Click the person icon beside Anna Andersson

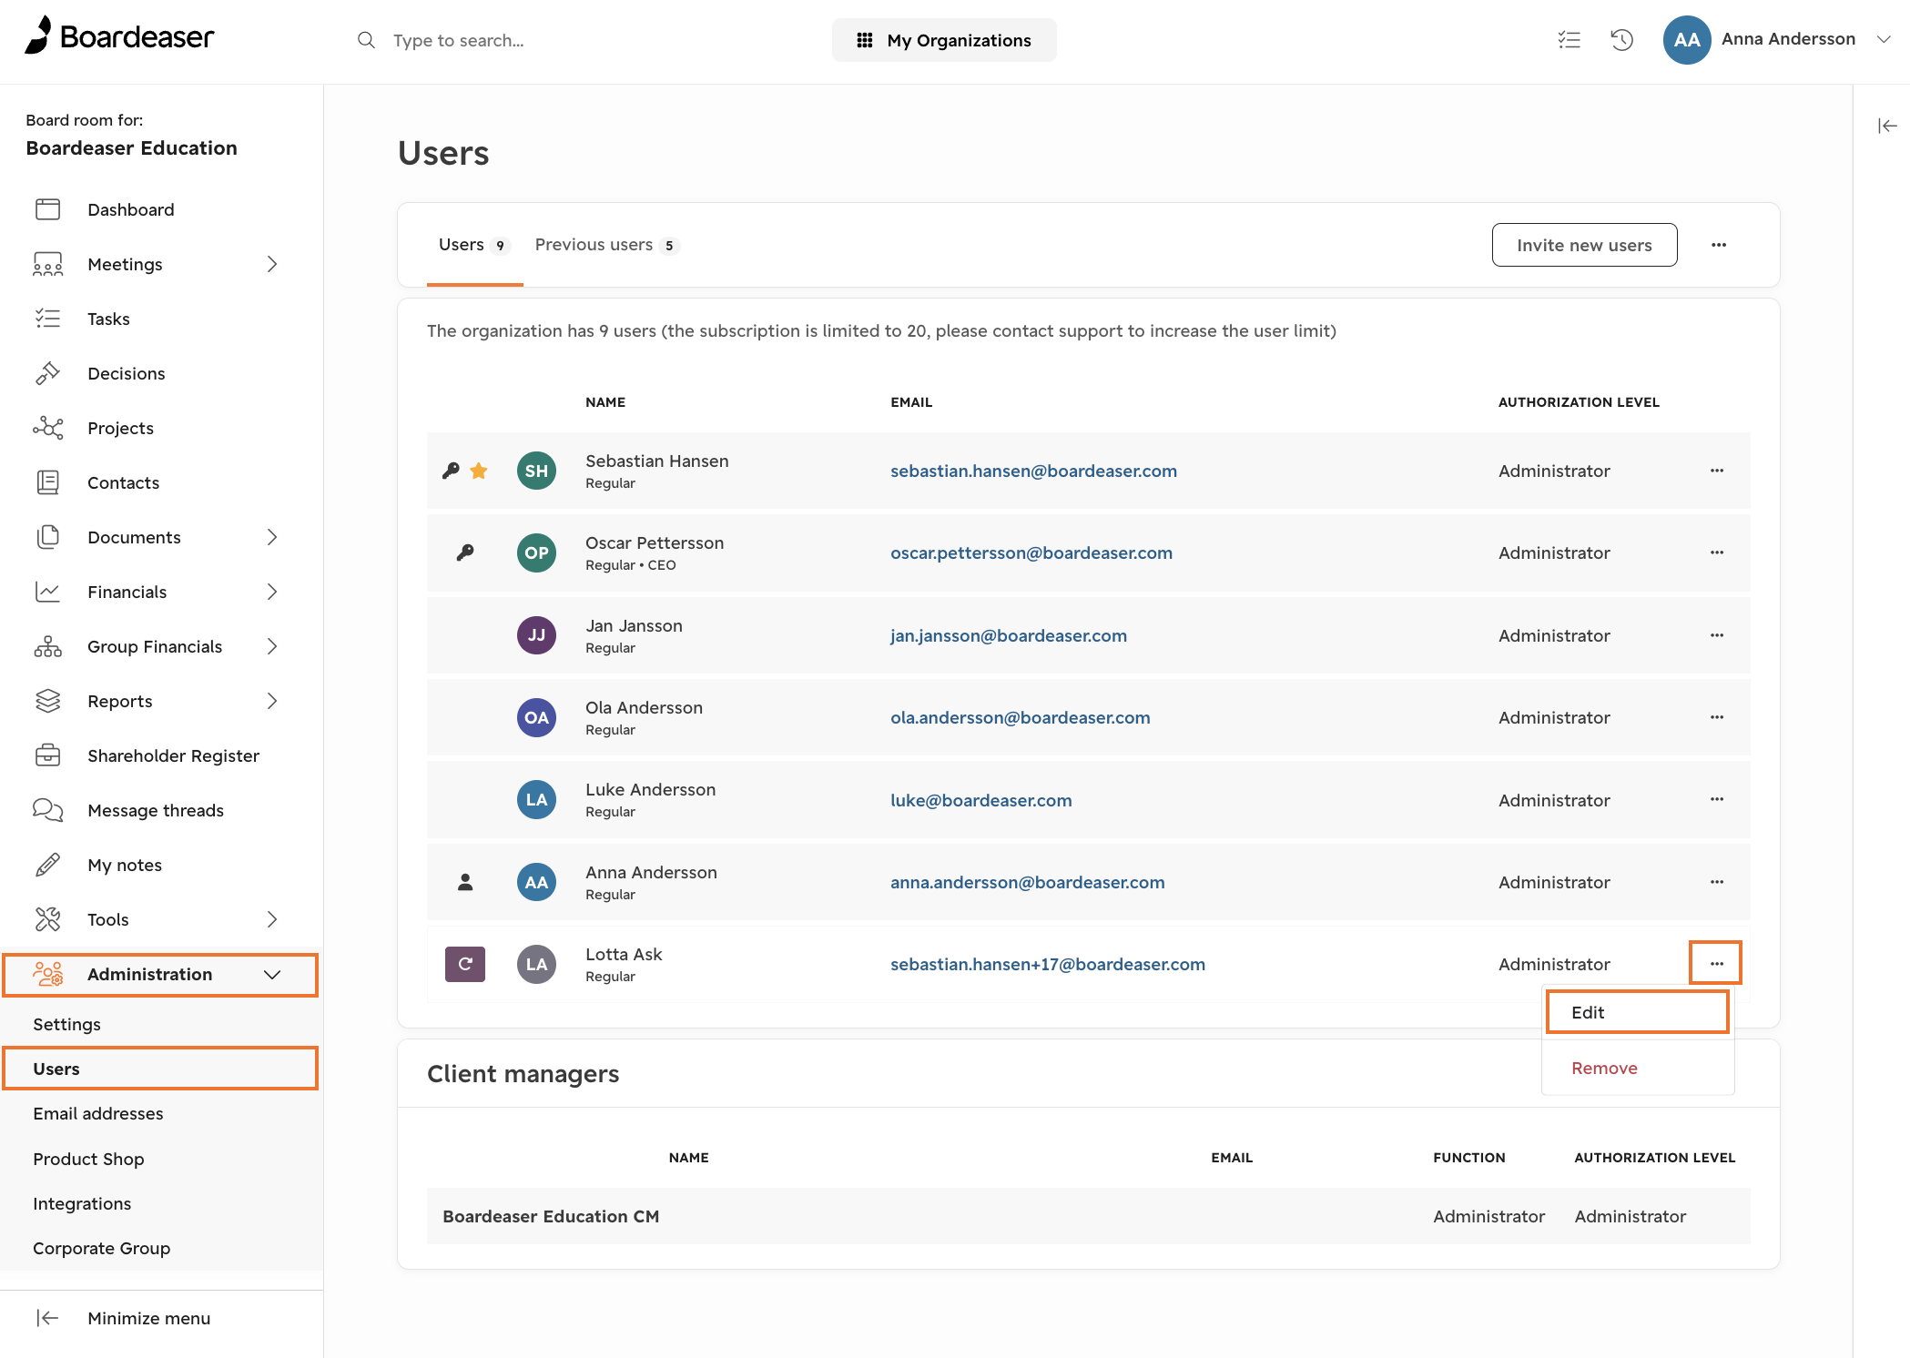pos(465,882)
